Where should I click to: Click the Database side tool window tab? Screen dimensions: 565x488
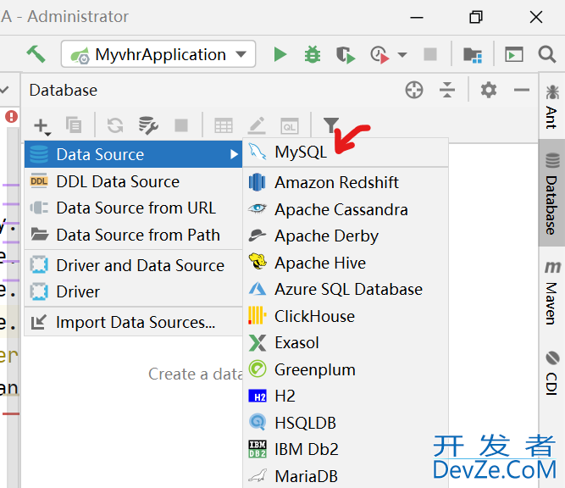[x=551, y=193]
